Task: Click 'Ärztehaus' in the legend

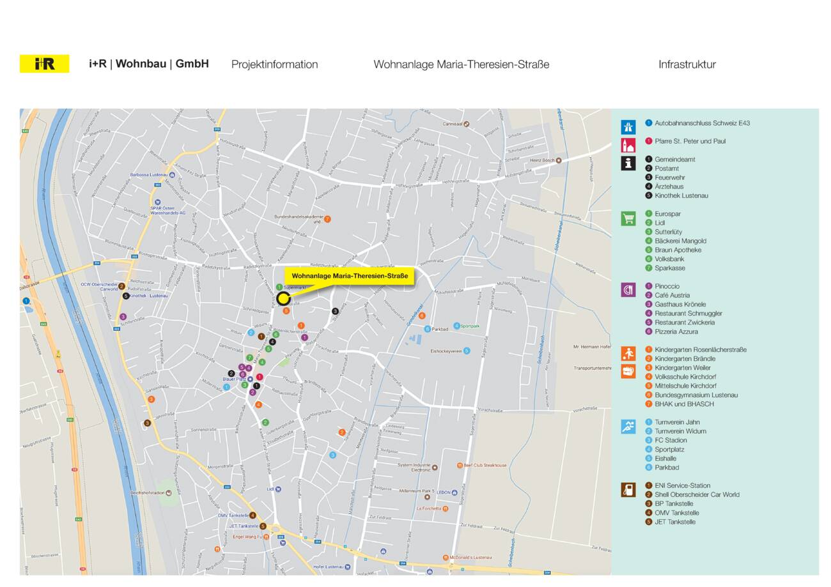Action: coord(669,187)
